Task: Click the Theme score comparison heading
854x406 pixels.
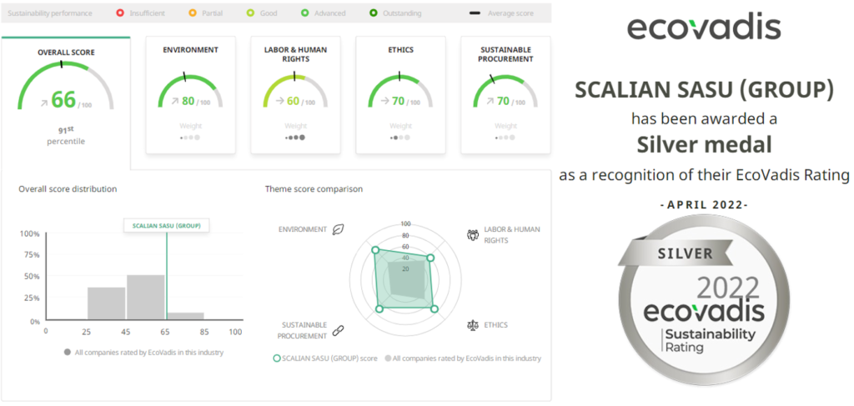Action: pyautogui.click(x=314, y=189)
